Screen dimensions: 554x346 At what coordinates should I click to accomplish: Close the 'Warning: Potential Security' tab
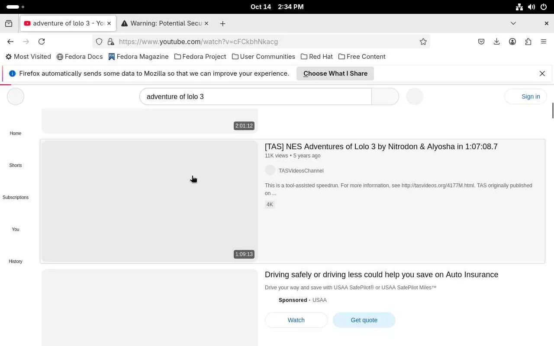(206, 23)
